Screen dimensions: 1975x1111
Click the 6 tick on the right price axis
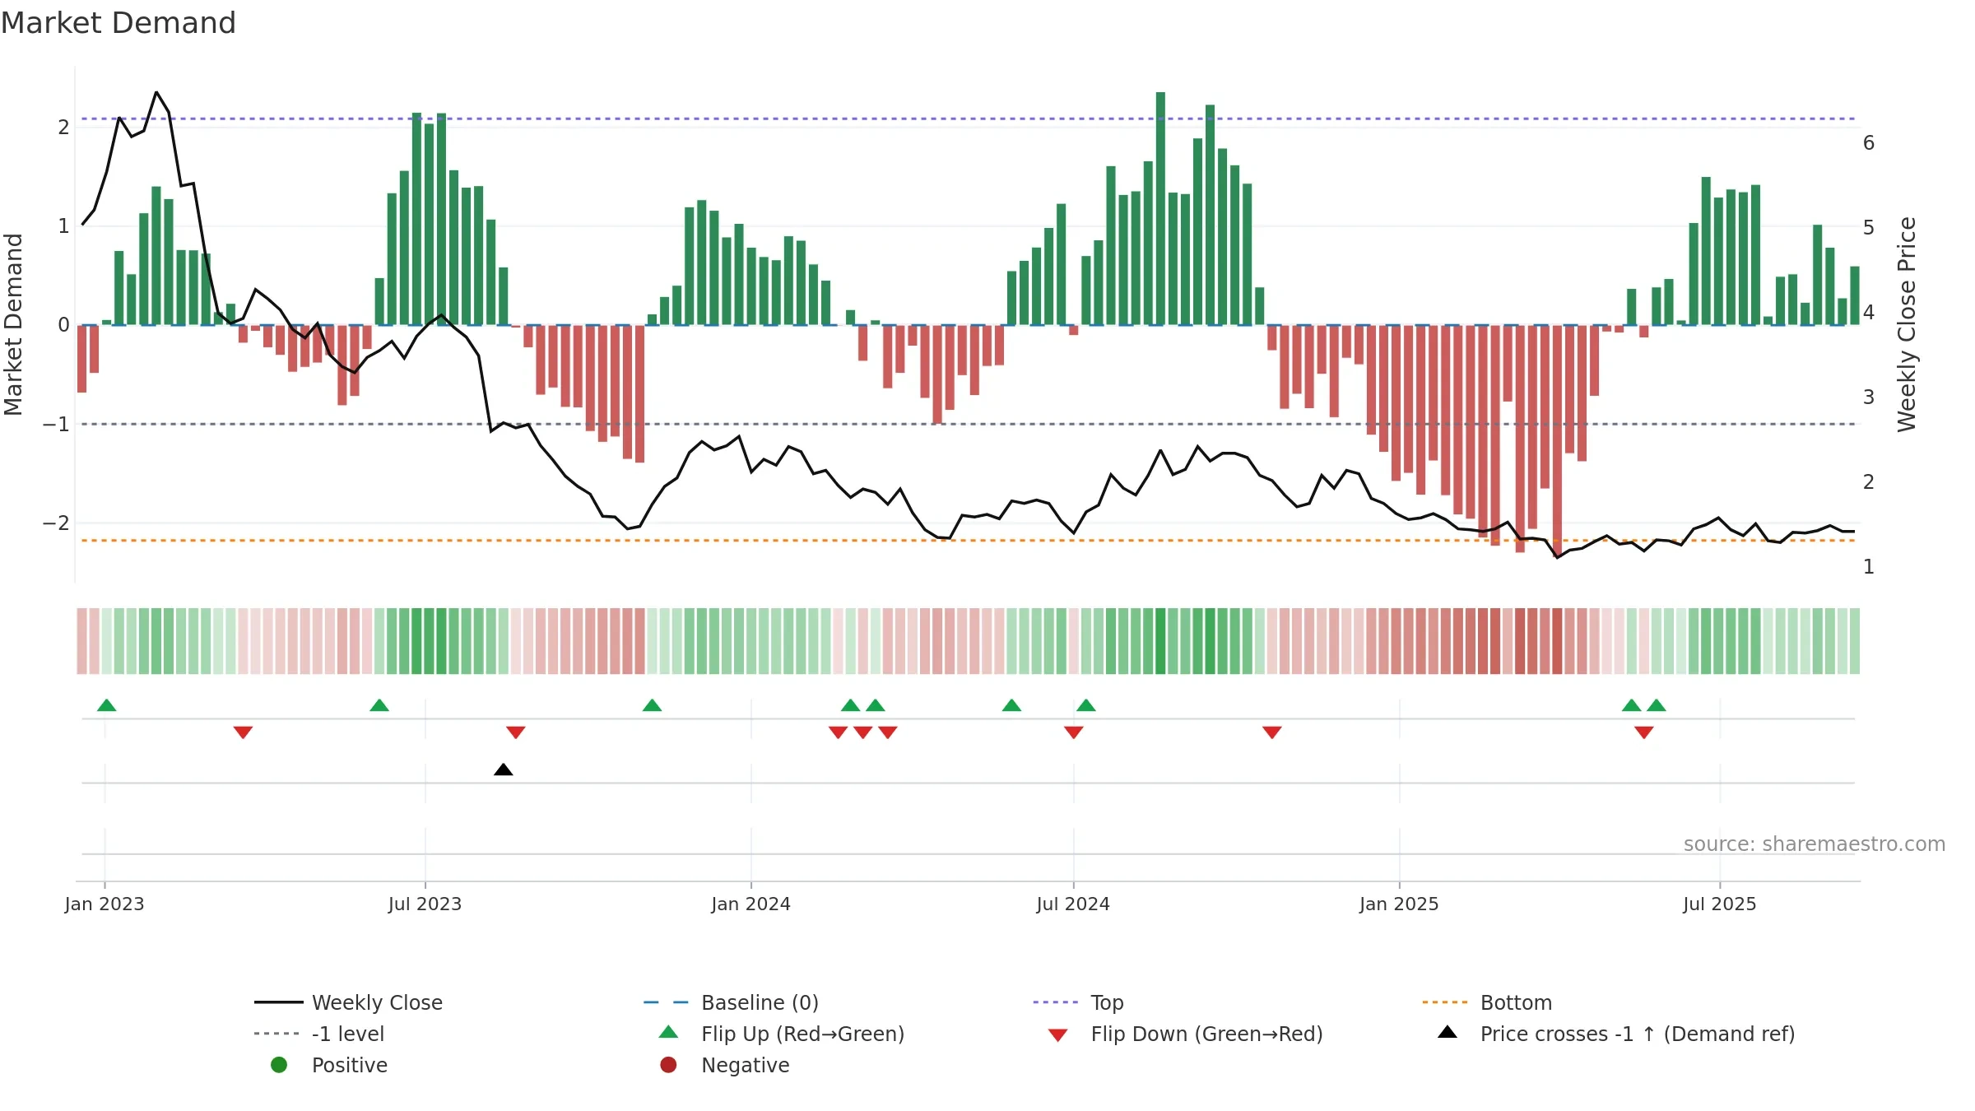click(x=1869, y=143)
